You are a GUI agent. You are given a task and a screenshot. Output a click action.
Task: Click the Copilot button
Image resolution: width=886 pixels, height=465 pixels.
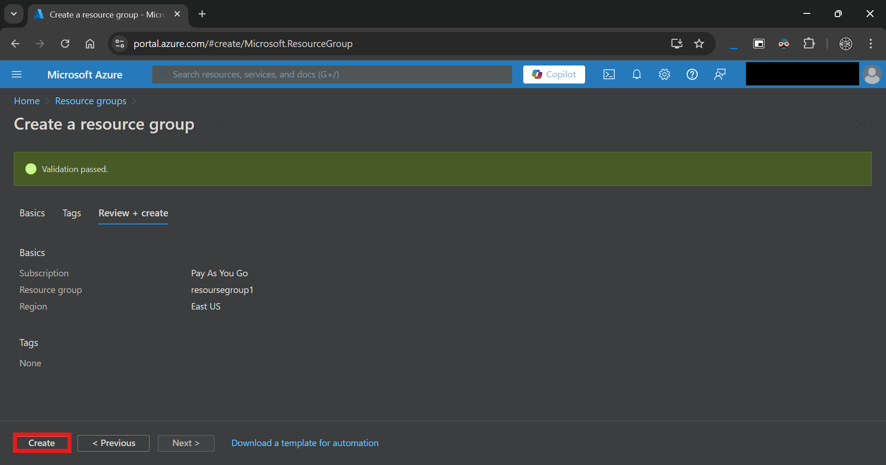tap(554, 74)
